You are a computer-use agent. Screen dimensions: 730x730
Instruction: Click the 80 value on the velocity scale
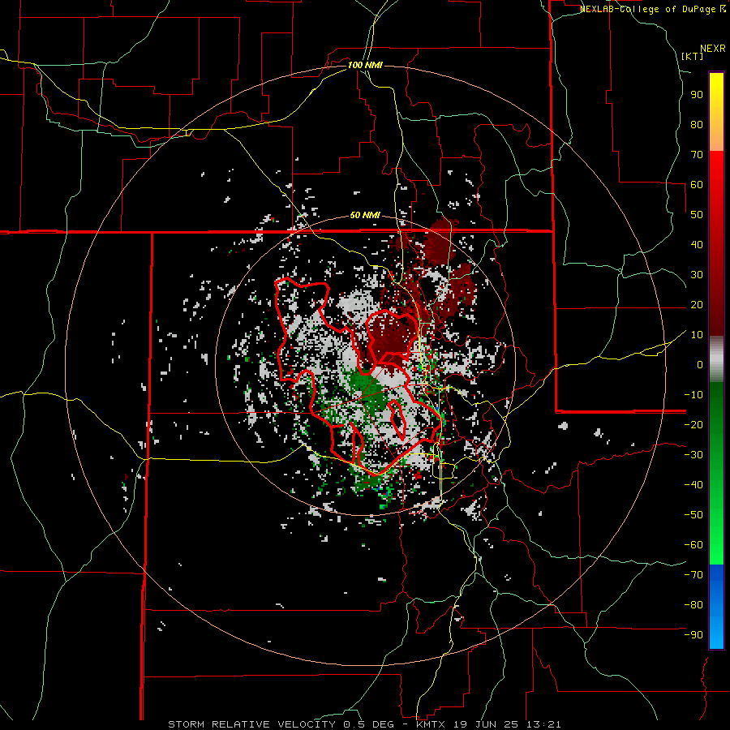tap(697, 125)
